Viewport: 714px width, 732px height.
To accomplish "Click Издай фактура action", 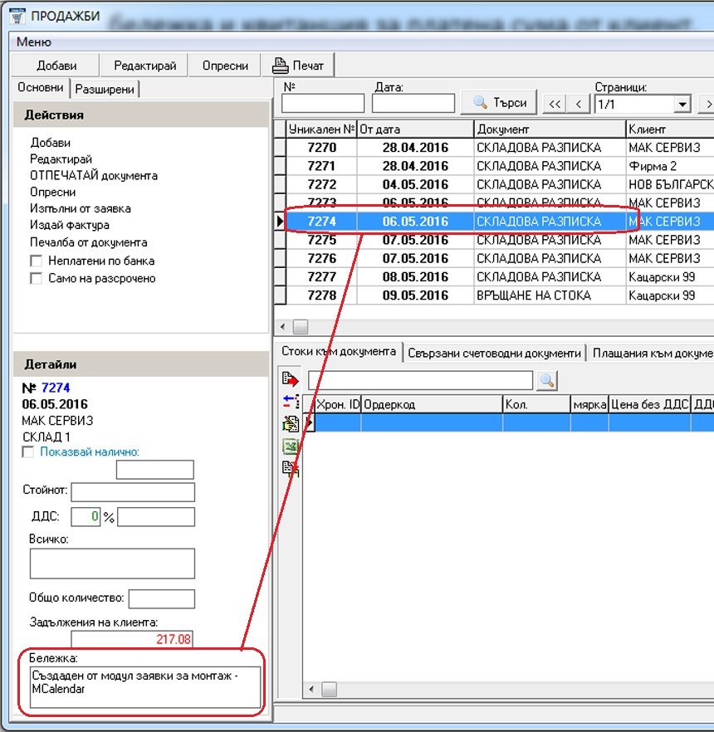I will 70,225.
